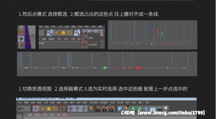Click the orange Workplane grid icon in sidebar snippet
Screen dimensions: 216x119
pyautogui.click(x=21, y=32)
